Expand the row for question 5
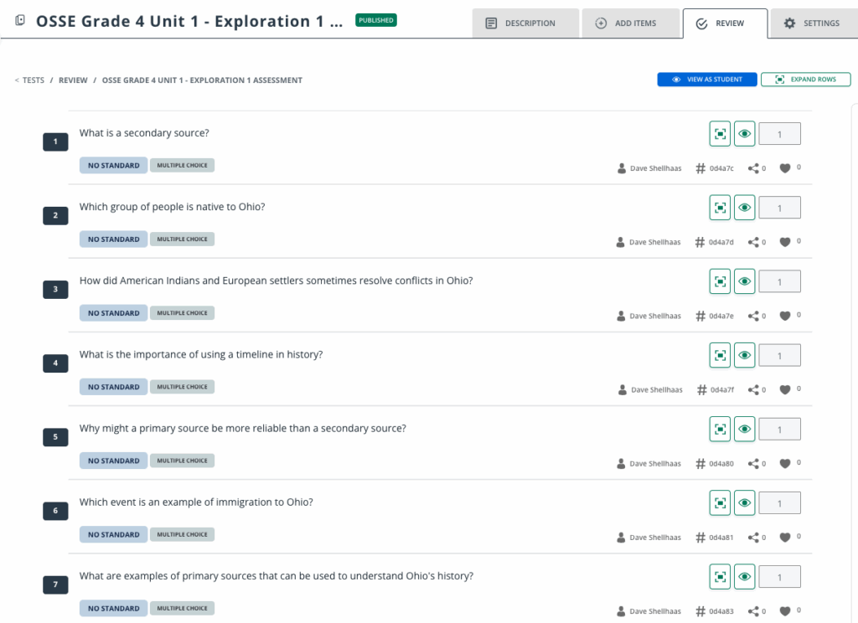Screen dimensions: 858x623 (x=720, y=429)
